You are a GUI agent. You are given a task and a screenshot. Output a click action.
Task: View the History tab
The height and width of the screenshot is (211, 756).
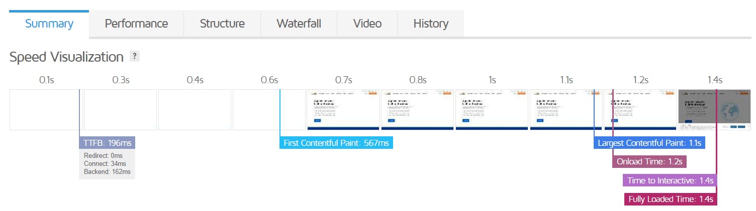431,24
